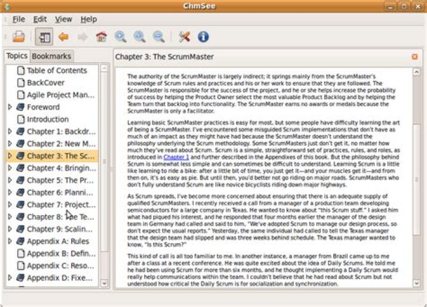Go back with the orange left arrow

[x=63, y=37]
